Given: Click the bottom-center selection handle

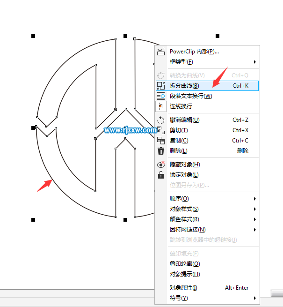Looking at the screenshot, I should coord(125,220).
